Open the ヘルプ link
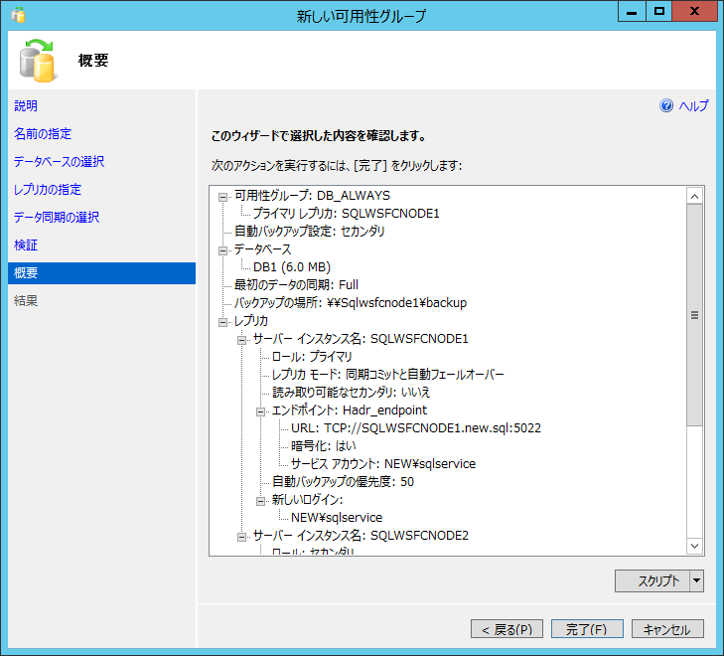Screen dimensions: 724x656 click(693, 106)
